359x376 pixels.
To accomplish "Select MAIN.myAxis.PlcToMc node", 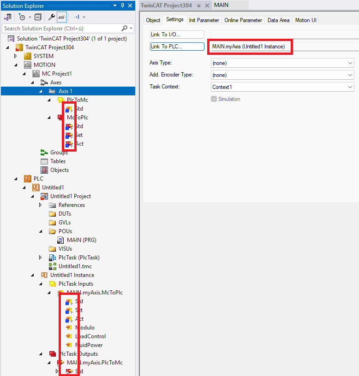I will [95, 363].
